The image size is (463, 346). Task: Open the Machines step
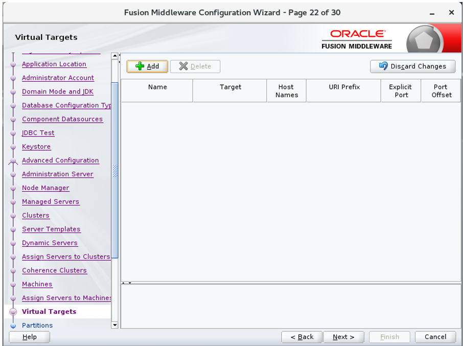(37, 284)
